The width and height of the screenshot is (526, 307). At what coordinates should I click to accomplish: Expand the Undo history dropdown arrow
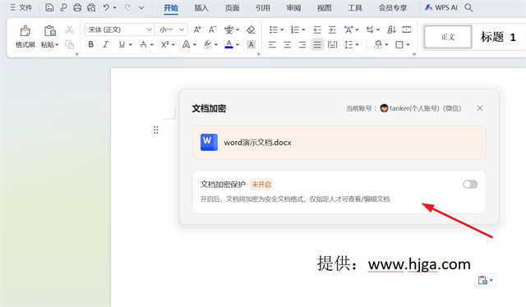pyautogui.click(x=115, y=7)
